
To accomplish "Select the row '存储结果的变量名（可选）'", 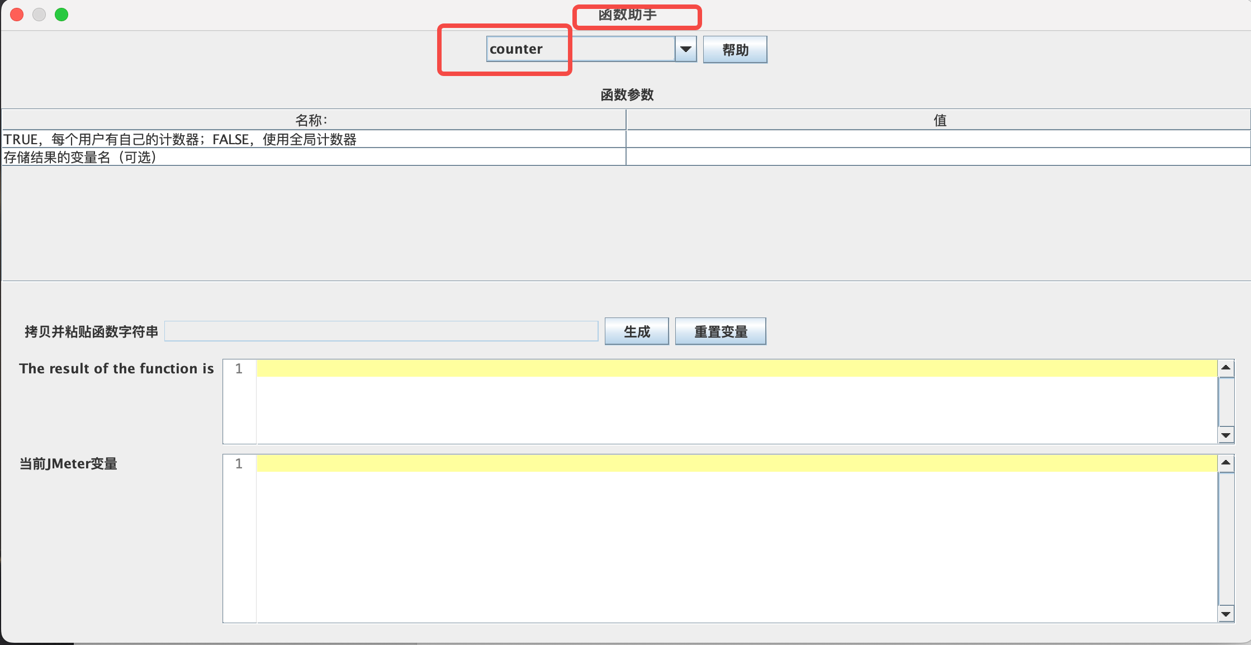I will click(314, 157).
